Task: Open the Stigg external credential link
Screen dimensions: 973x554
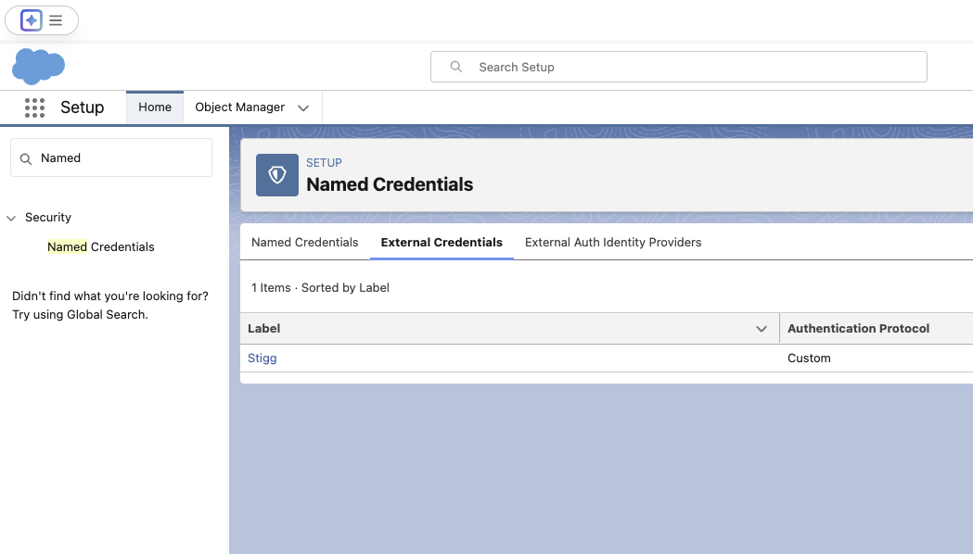Action: pos(262,359)
